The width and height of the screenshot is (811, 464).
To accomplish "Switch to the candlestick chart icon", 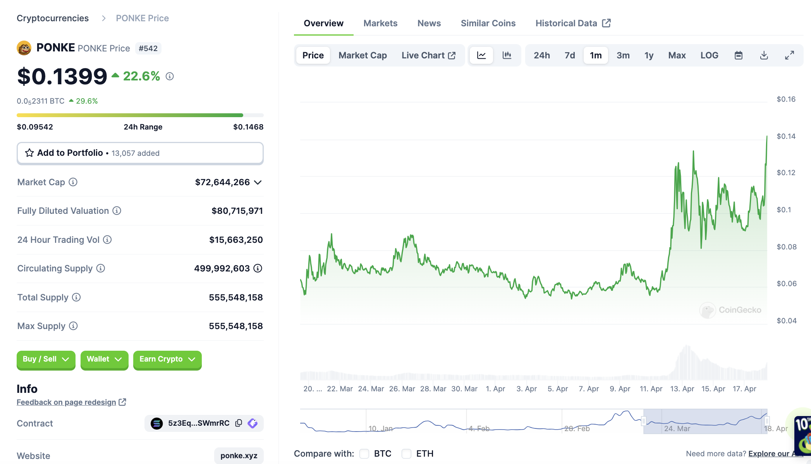I will tap(507, 55).
